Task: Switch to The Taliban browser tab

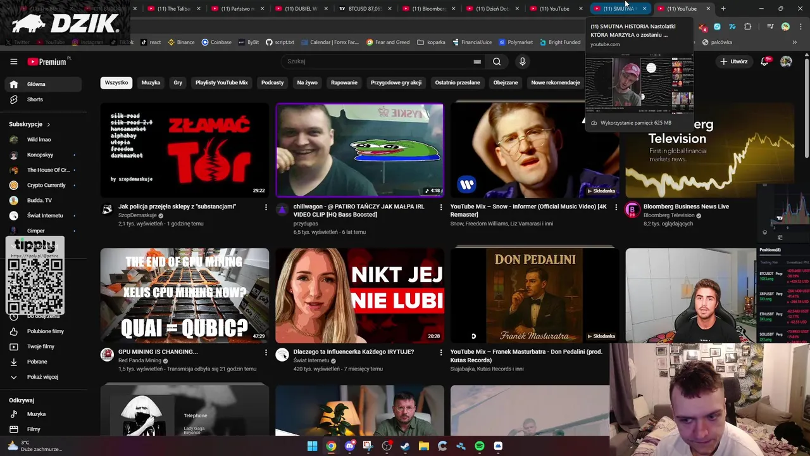Action: 173,9
